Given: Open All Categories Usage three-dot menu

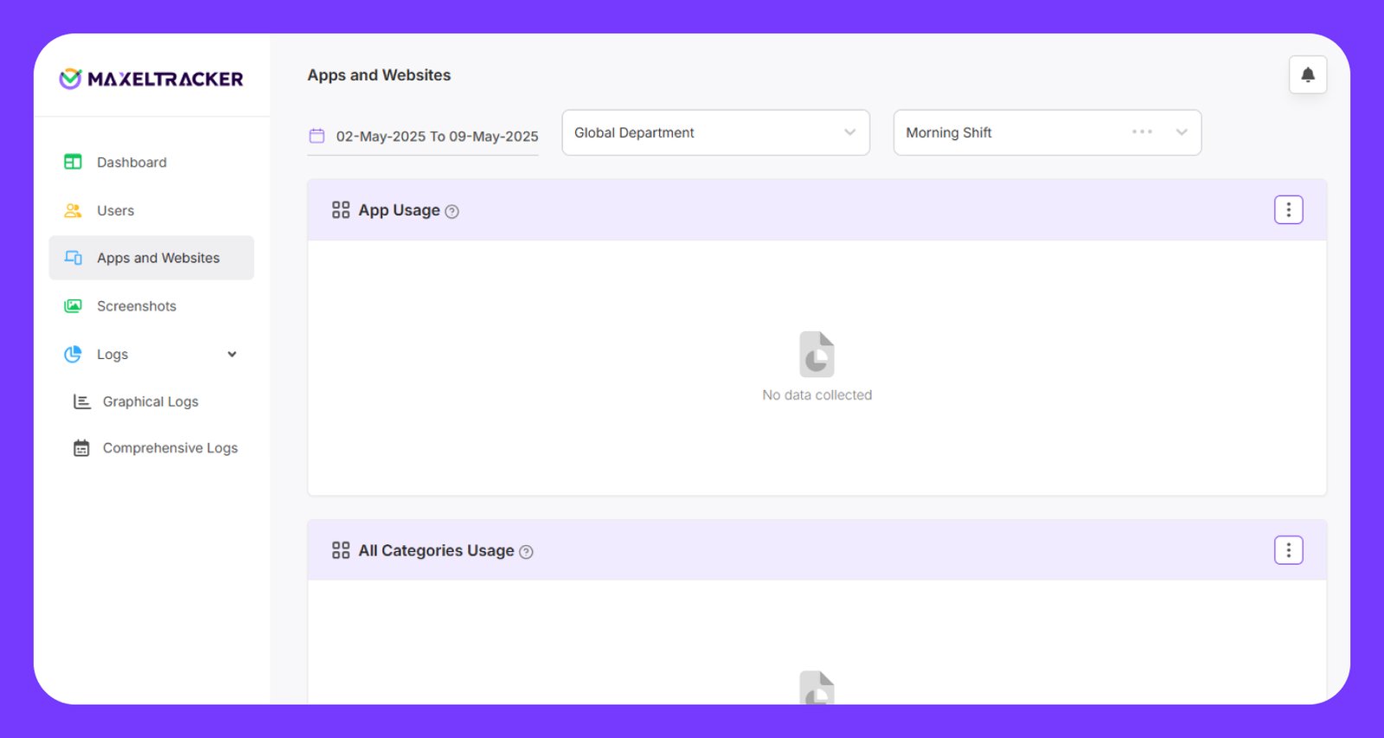Looking at the screenshot, I should pyautogui.click(x=1288, y=550).
